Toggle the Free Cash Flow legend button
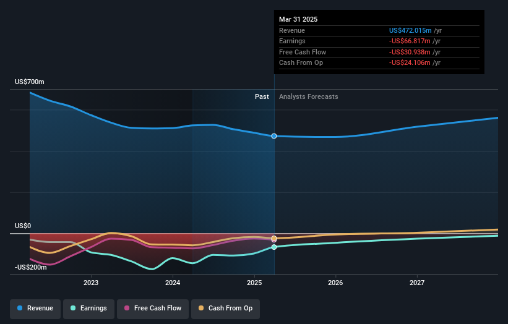This screenshot has width=508, height=324. coord(153,309)
